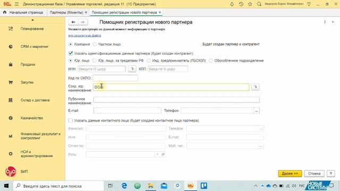Click Windows Start button
The image size is (340, 191).
(6, 186)
